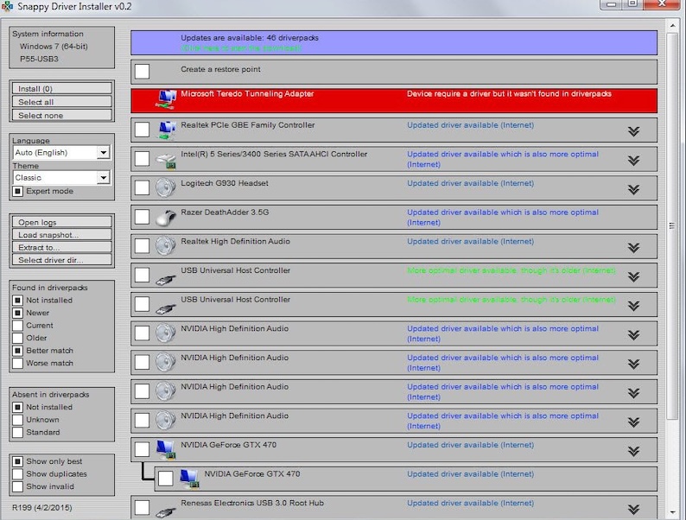
Task: Enable the Create a restore point checkbox
Action: point(143,72)
